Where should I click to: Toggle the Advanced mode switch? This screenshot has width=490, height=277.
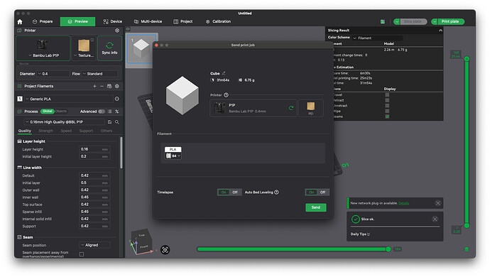tap(102, 112)
